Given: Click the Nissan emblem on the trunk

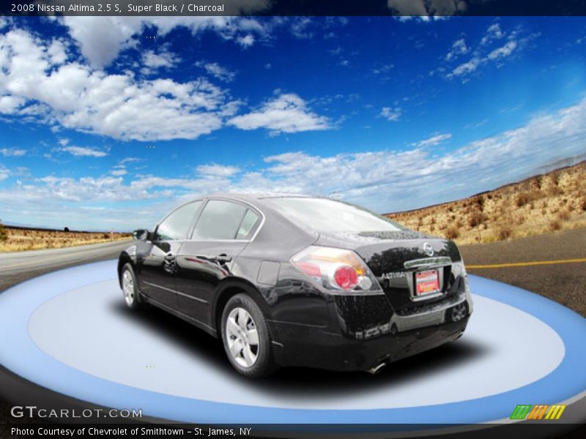Looking at the screenshot, I should [428, 249].
